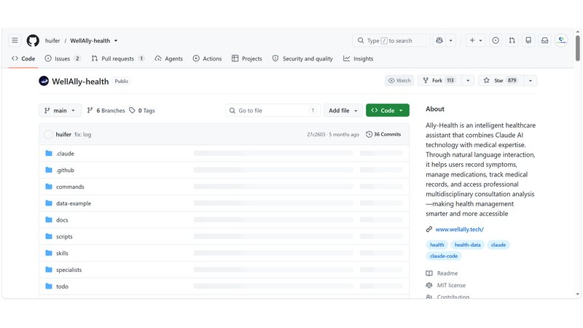View the 36 Commits history link

(383, 134)
